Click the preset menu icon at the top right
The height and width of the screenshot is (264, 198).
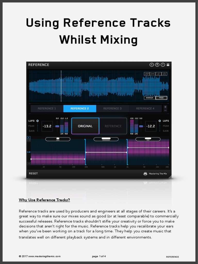coord(168,65)
